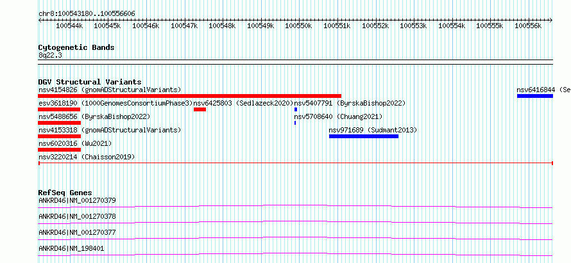Image resolution: width=571 pixels, height=263 pixels.
Task: Select the long red nsv4154826 variant bar
Action: click(x=190, y=96)
